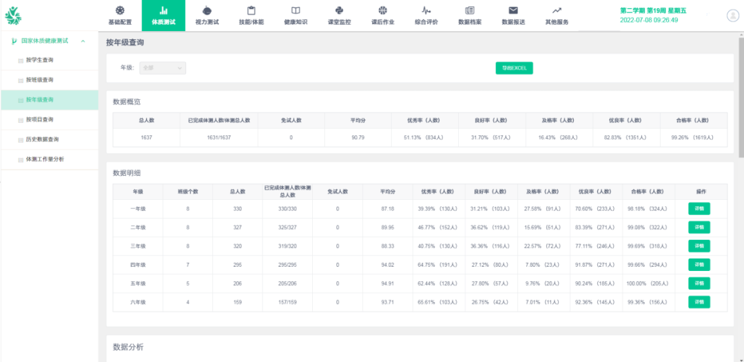Click the list icon beside 按班级查询
This screenshot has height=362, width=744.
21,80
